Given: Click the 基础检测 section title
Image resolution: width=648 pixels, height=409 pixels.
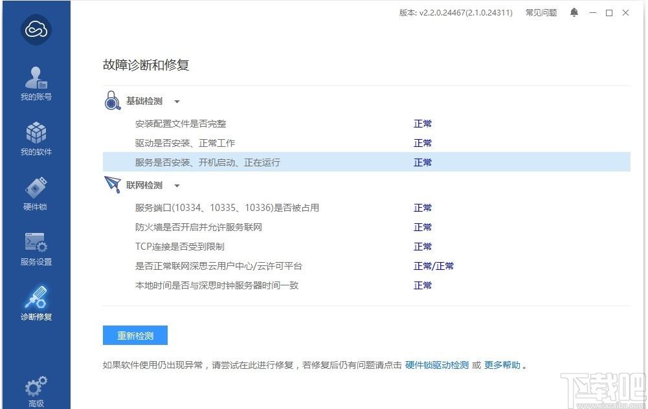Looking at the screenshot, I should click(144, 101).
